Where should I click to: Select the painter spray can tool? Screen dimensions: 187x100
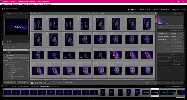53,82
